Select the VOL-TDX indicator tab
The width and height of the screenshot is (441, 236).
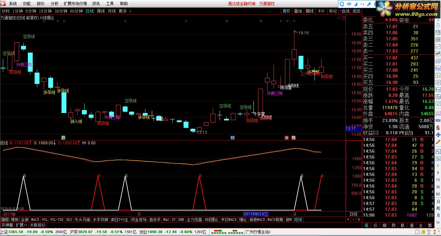click(57, 220)
